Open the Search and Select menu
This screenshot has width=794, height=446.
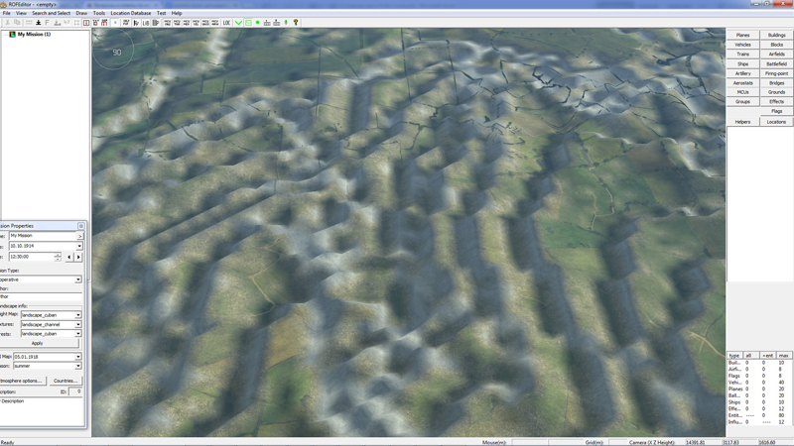(x=51, y=13)
